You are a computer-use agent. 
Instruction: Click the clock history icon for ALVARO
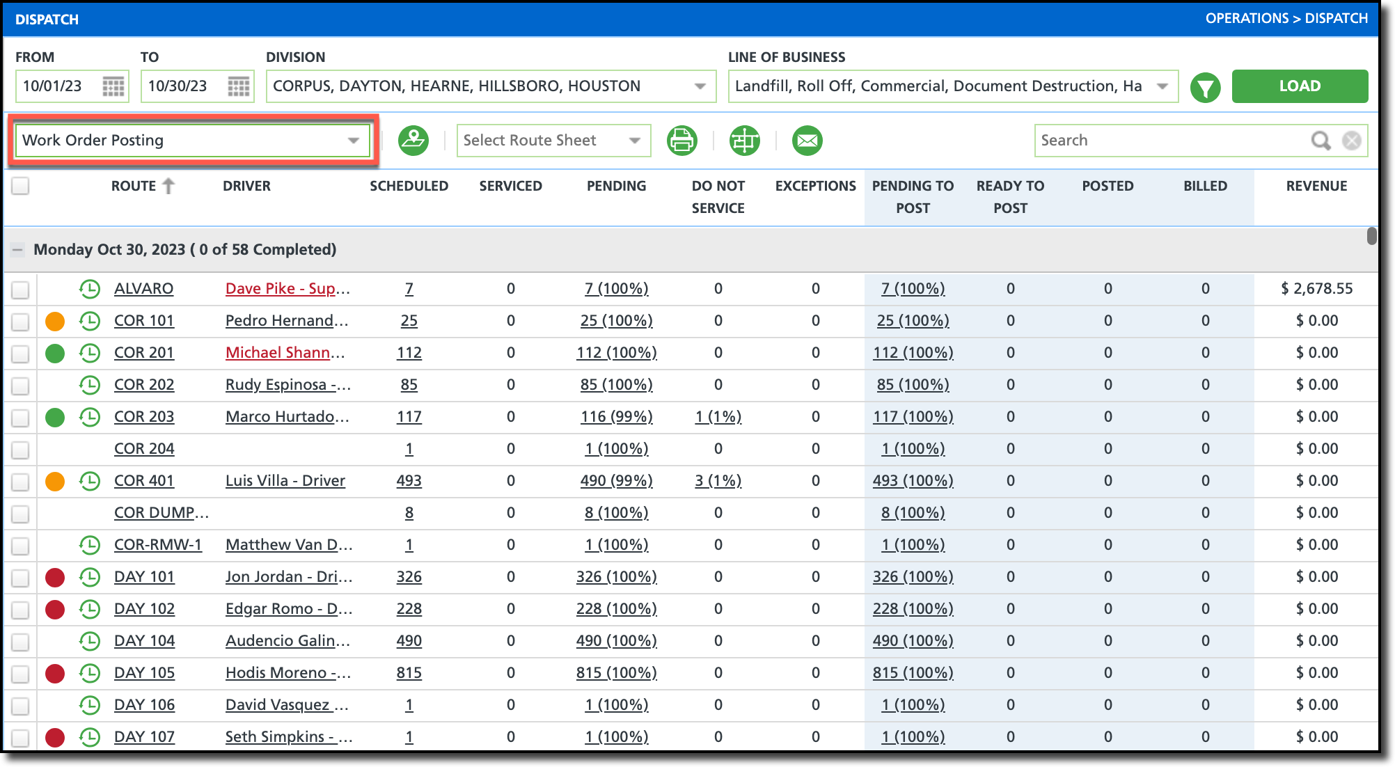90,289
